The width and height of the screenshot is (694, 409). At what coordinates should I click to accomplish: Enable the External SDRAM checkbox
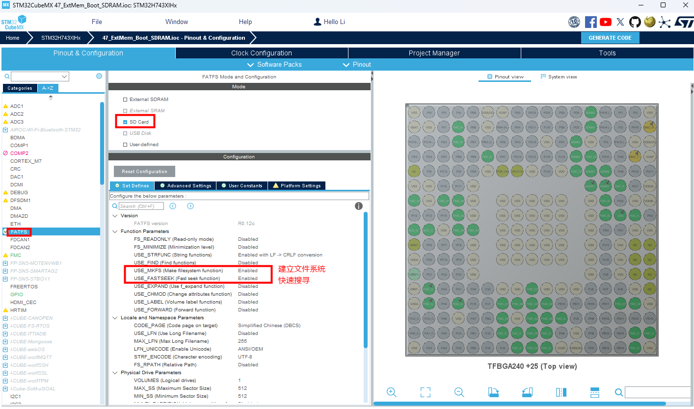click(125, 100)
